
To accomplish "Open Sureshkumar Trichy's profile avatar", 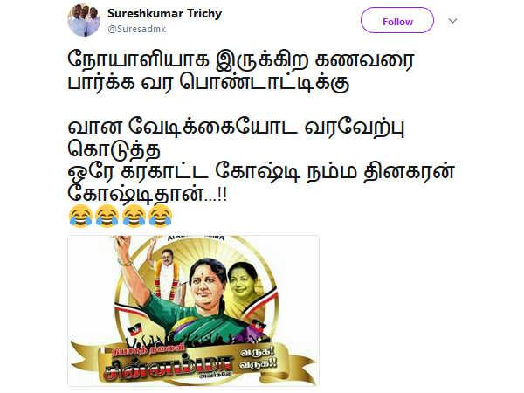I will point(84,20).
